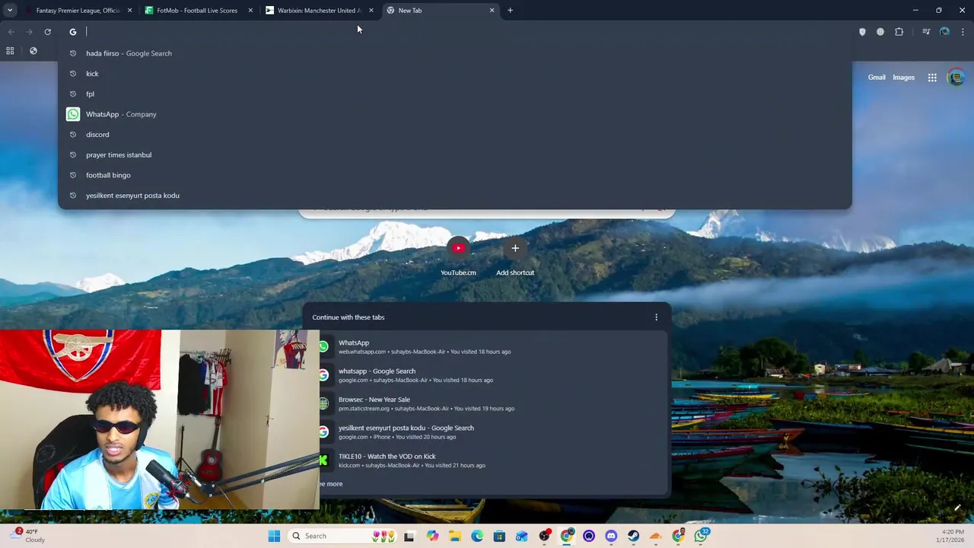Select the 'kick' search suggestion
The height and width of the screenshot is (548, 974).
coord(455,74)
